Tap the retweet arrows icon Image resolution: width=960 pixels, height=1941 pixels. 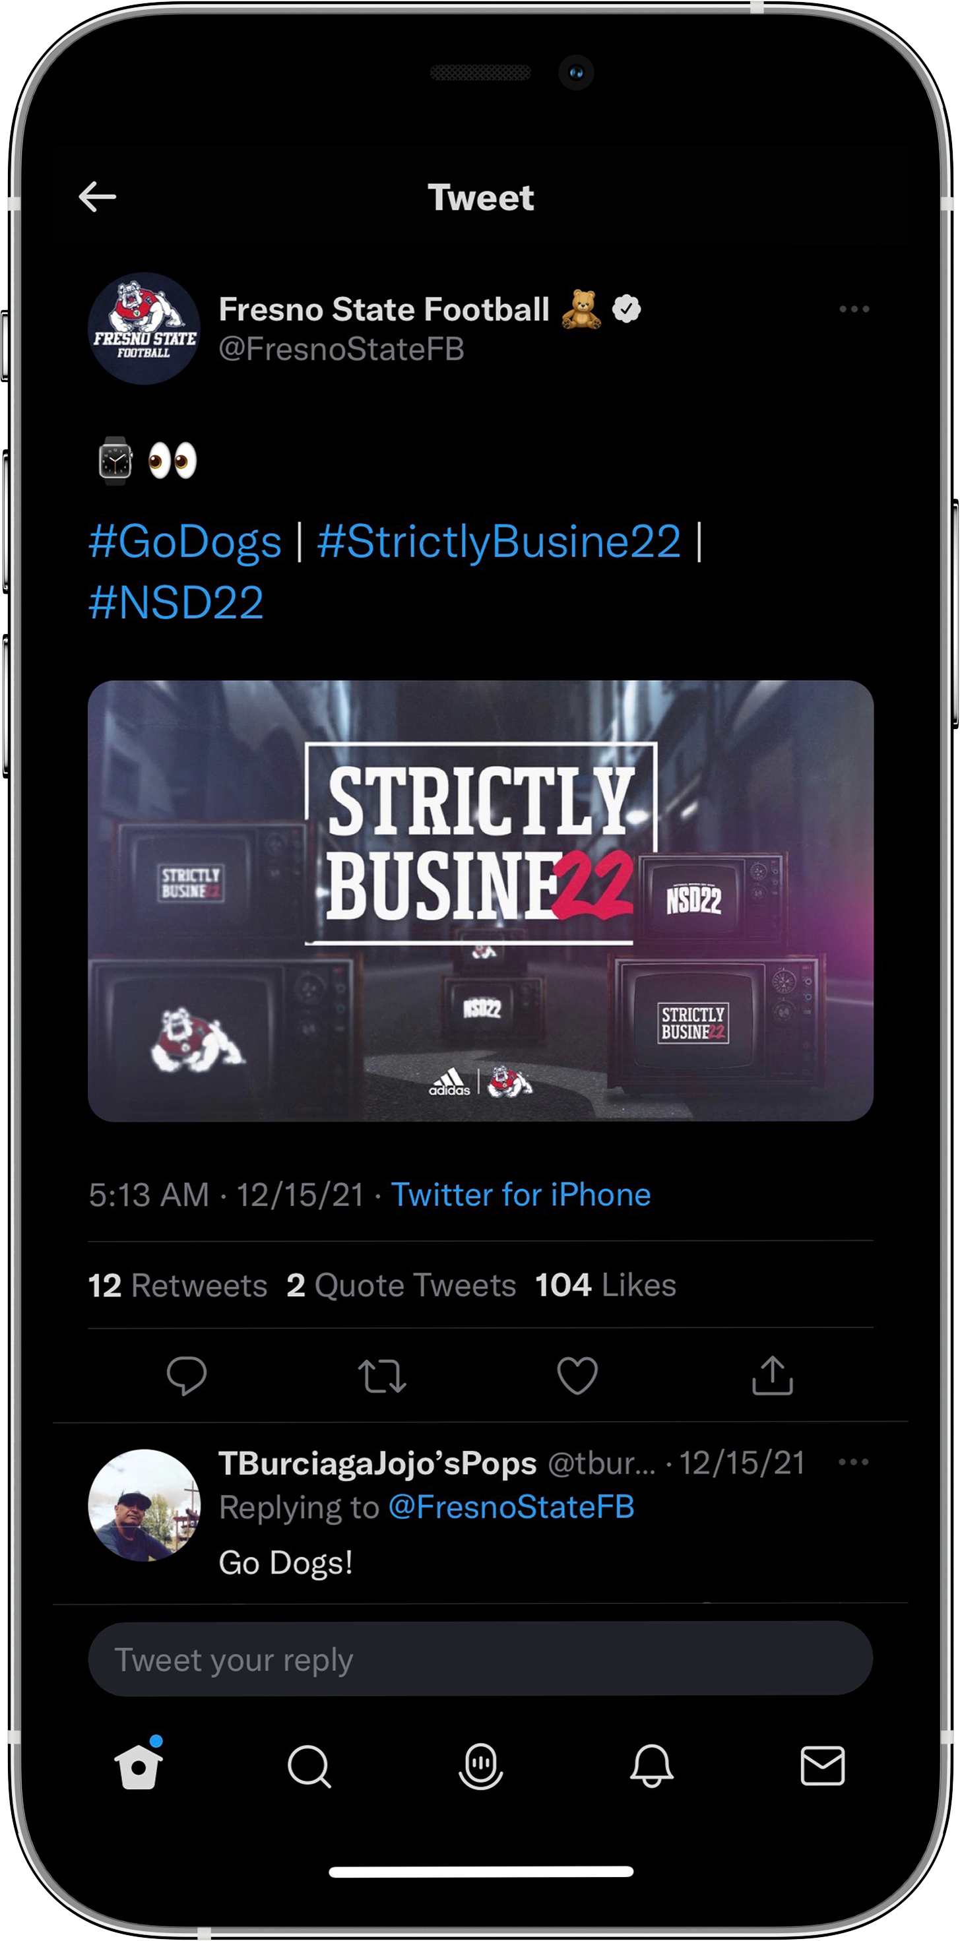click(382, 1375)
